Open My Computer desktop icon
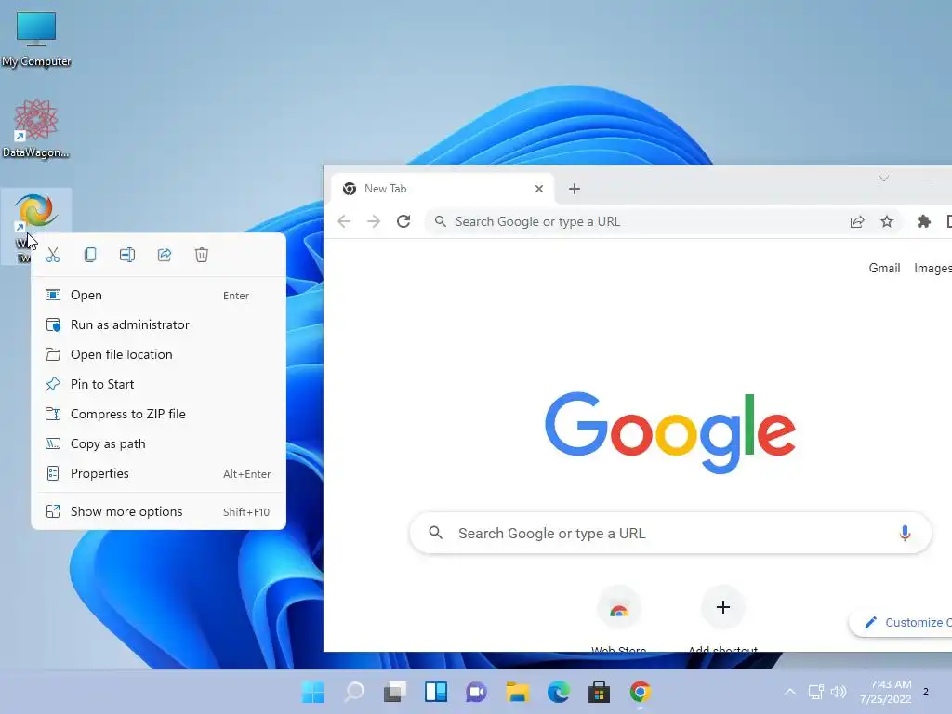The image size is (952, 714). pyautogui.click(x=36, y=39)
